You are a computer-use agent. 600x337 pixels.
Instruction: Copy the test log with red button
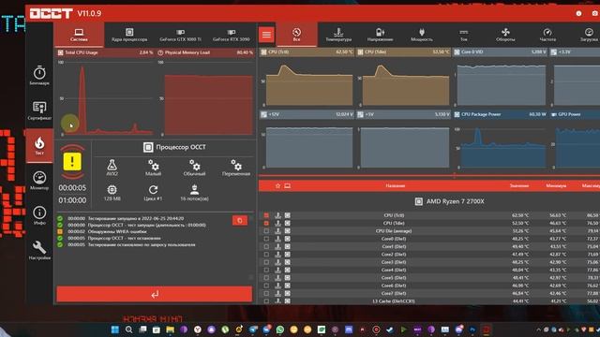[x=240, y=221]
